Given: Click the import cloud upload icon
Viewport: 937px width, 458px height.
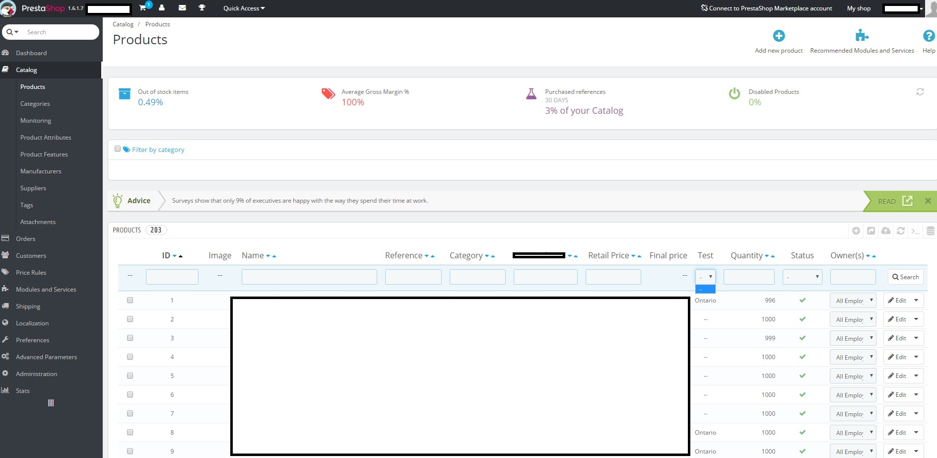Looking at the screenshot, I should [886, 230].
